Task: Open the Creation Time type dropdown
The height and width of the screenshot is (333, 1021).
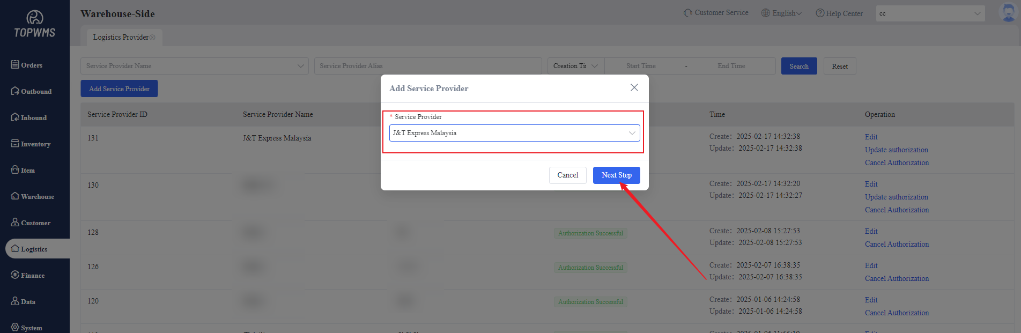Action: pos(575,66)
